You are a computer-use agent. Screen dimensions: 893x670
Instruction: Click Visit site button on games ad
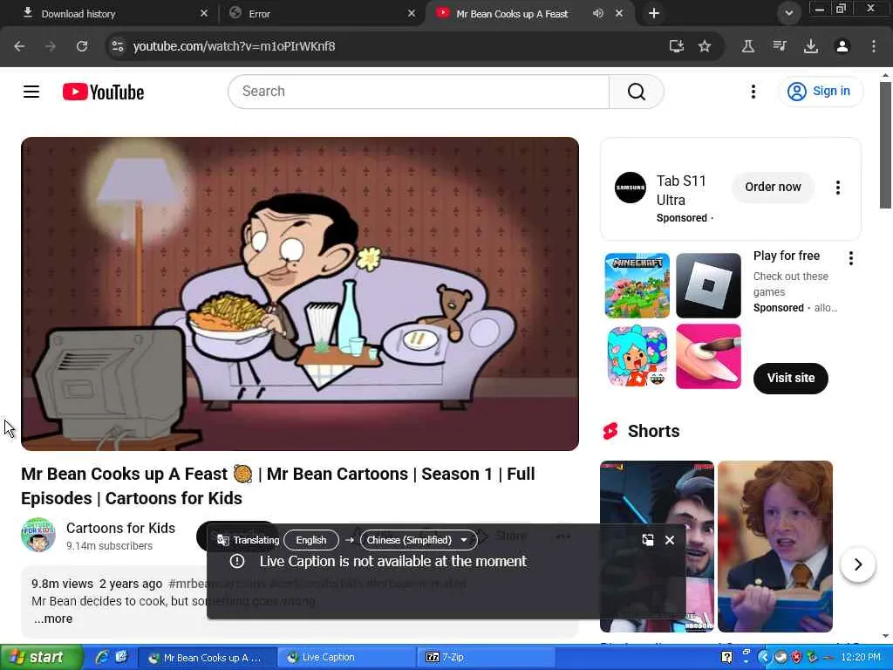tap(790, 379)
